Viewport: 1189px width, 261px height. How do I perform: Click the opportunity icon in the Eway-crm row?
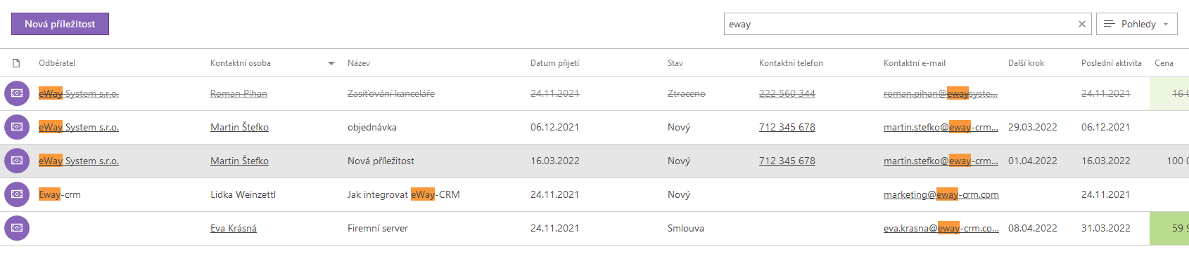click(17, 194)
